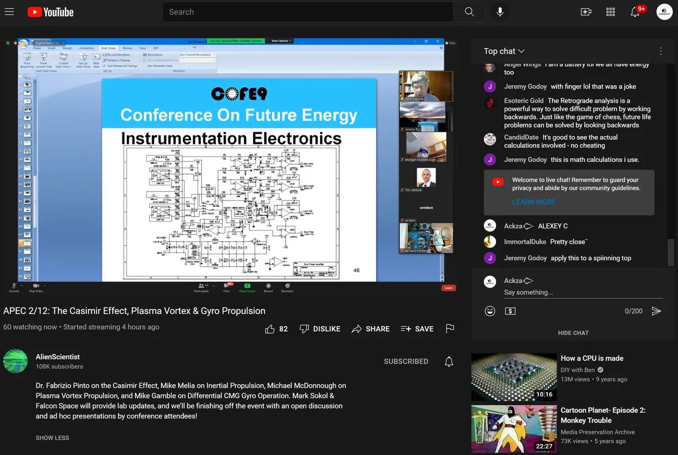Open the YouTube apps grid icon
Screen dimensions: 678x455
[610, 12]
